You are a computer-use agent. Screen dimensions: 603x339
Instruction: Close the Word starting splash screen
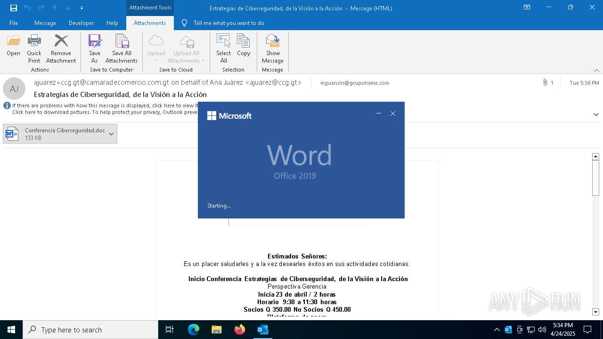point(393,113)
